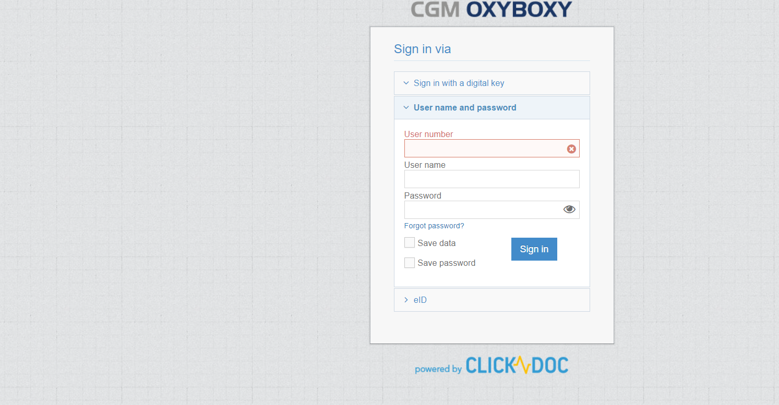
Task: Tick the Save password checkbox
Action: (410, 263)
